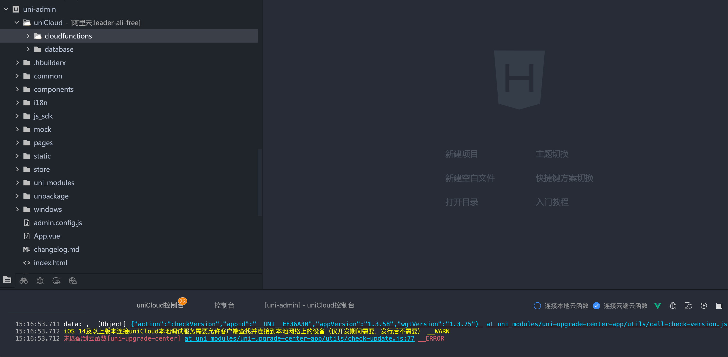
Task: Click the iOS 14 WARN log line
Action: [x=257, y=331]
